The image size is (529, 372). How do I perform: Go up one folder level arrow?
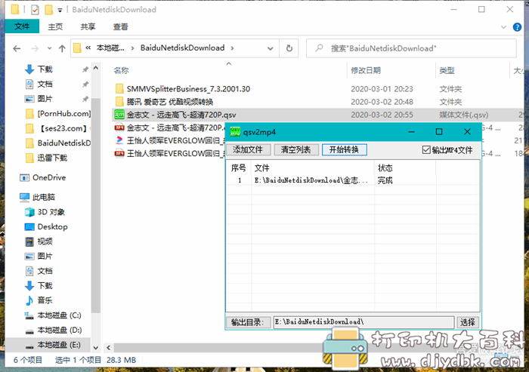62,48
